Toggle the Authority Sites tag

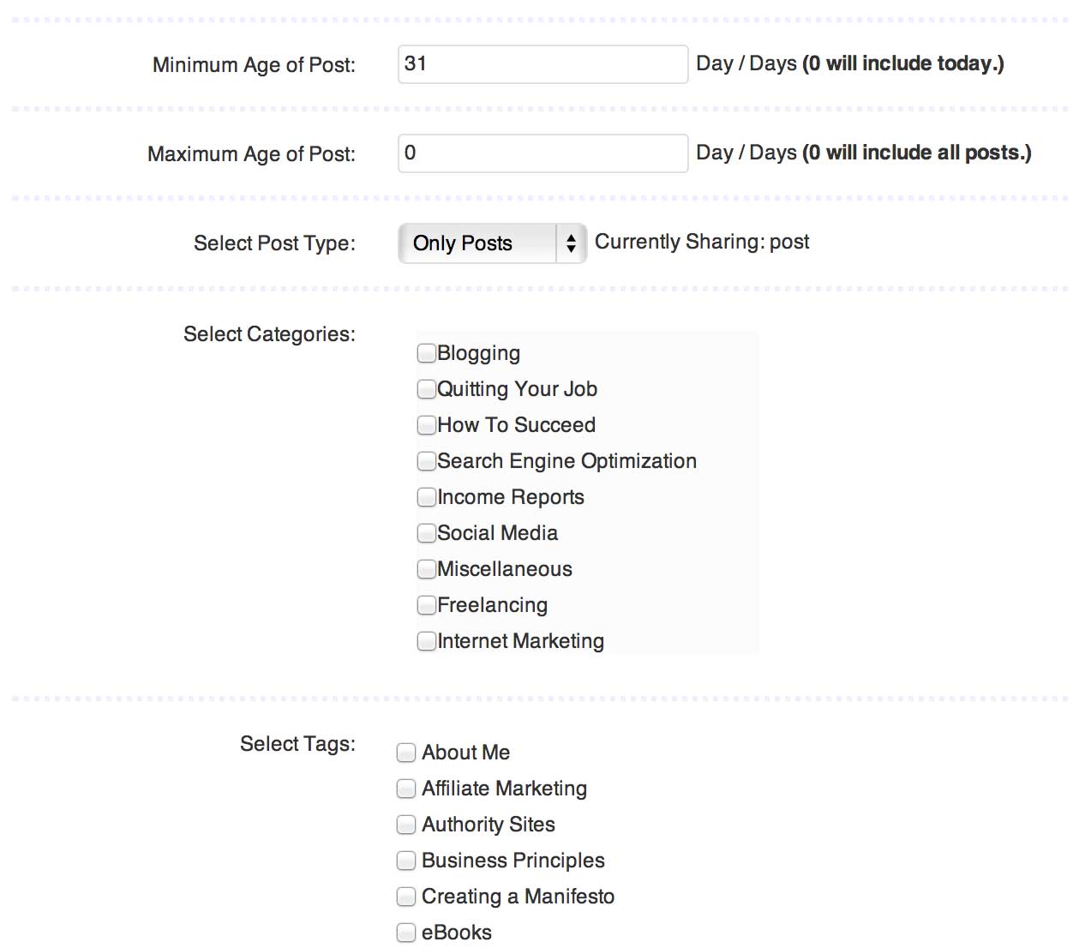click(x=406, y=825)
